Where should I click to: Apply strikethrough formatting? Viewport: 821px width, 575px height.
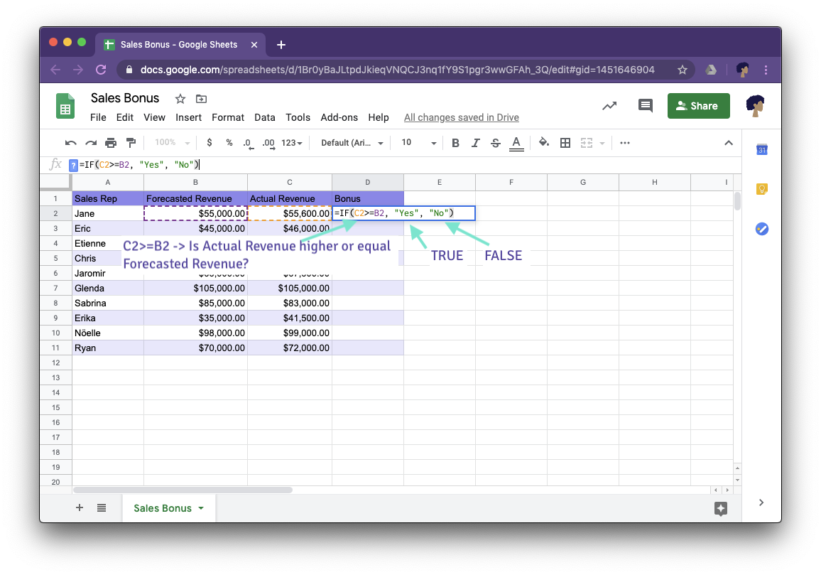(x=495, y=143)
